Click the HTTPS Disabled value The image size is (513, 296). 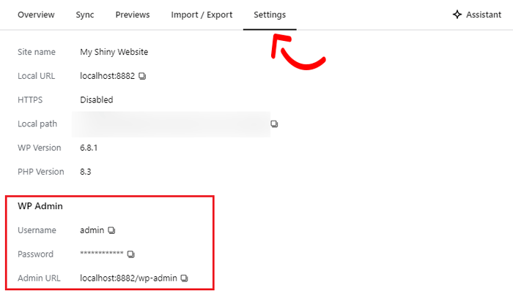pyautogui.click(x=97, y=100)
